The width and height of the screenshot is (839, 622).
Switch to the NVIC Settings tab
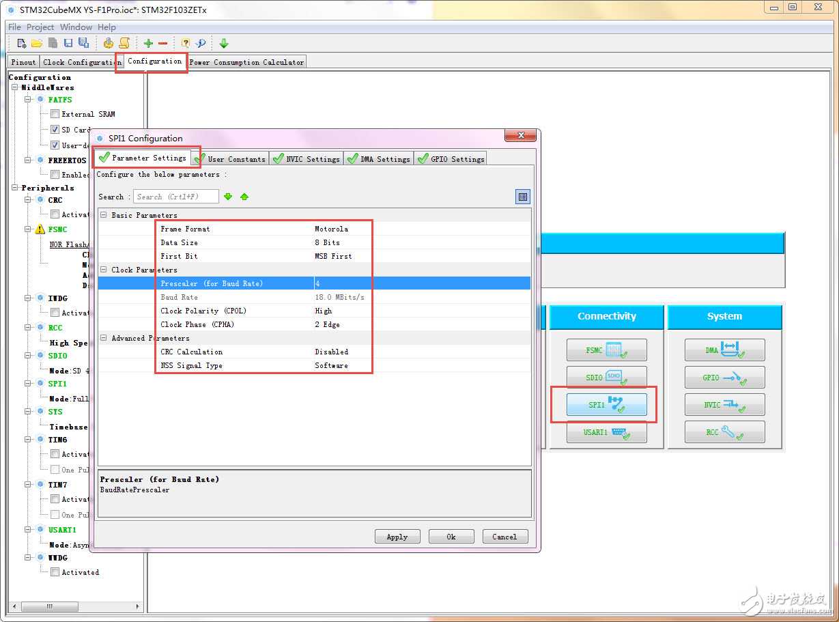tap(307, 159)
